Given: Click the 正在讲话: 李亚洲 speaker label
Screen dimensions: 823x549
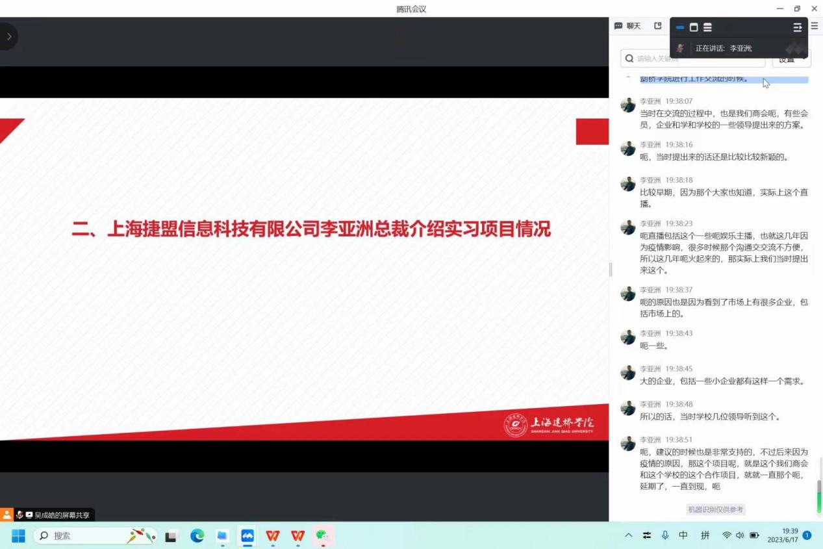Looking at the screenshot, I should coord(724,48).
